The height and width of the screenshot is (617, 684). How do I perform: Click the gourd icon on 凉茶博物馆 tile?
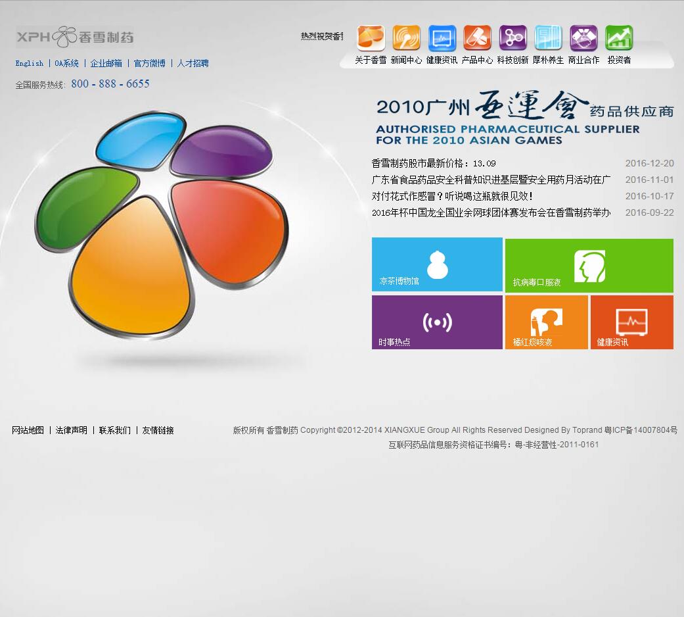[x=437, y=264]
